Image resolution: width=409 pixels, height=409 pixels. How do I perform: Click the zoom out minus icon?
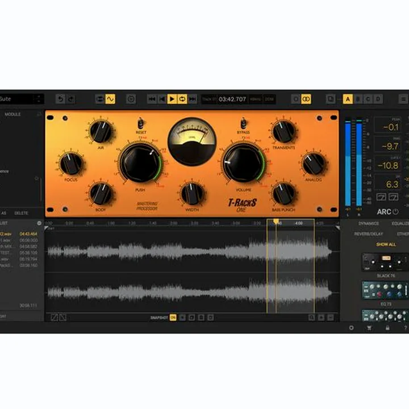point(331,318)
